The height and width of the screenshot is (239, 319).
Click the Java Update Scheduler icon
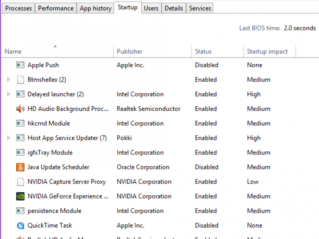20,167
